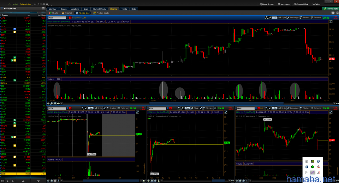Viewport: 339px width, 183px height.
Task: Open the Help tab
Action: pos(133,9)
